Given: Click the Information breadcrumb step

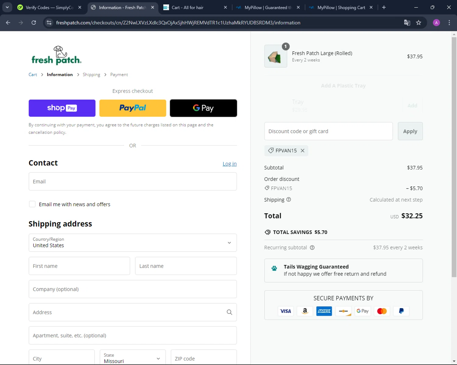Looking at the screenshot, I should point(60,75).
